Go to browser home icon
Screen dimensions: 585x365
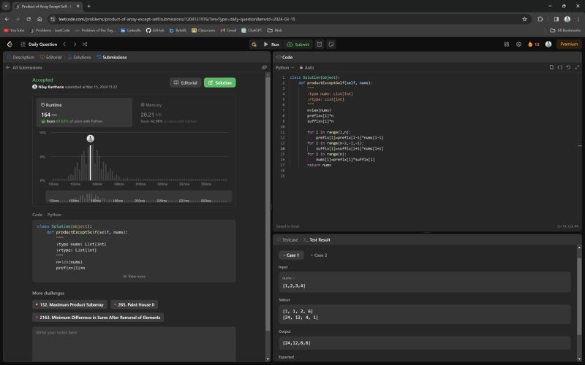pos(39,19)
